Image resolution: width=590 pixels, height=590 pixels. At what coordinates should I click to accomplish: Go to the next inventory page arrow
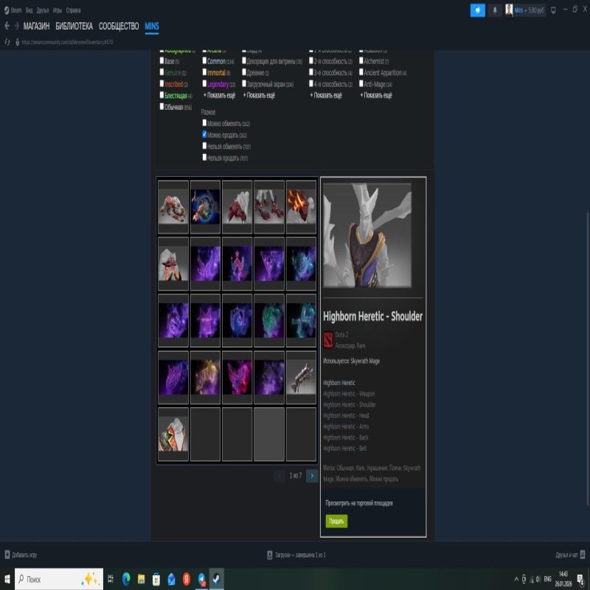click(312, 476)
